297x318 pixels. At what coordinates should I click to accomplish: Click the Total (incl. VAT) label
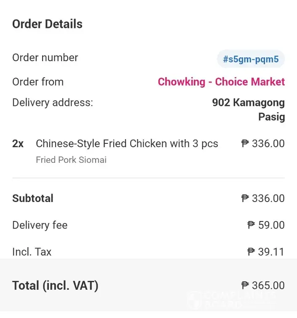[x=55, y=286]
